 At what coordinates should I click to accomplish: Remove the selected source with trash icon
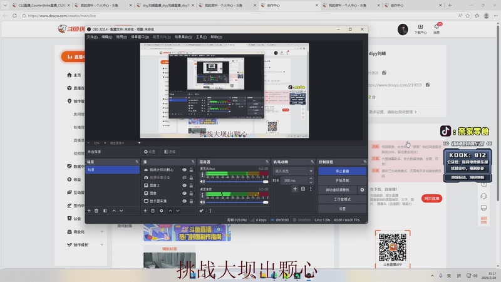click(x=153, y=211)
